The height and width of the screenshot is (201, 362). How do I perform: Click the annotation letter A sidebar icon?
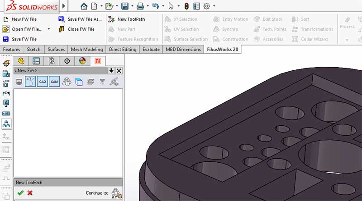[6, 103]
